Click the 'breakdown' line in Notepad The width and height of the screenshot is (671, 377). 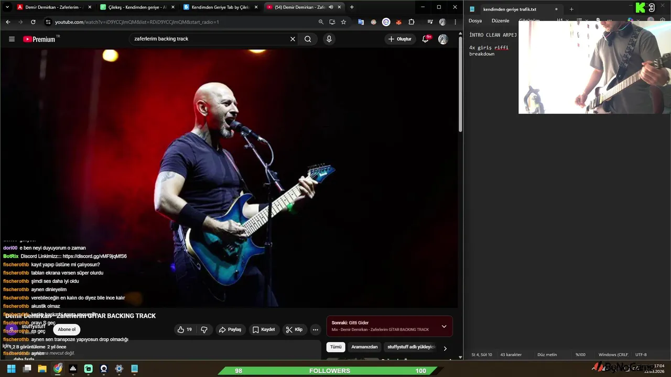point(482,54)
